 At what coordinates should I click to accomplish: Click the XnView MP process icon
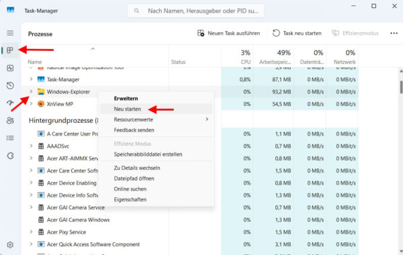click(41, 104)
